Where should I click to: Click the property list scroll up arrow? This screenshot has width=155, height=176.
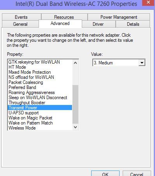click(75, 63)
